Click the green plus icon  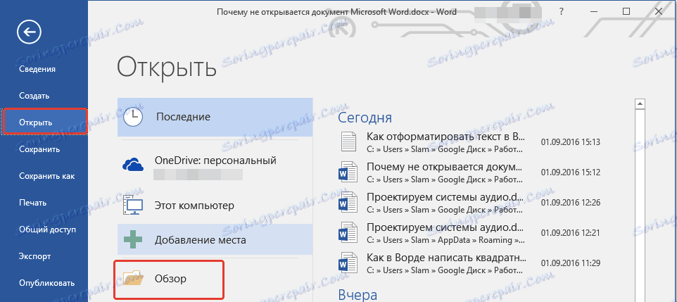(x=134, y=239)
